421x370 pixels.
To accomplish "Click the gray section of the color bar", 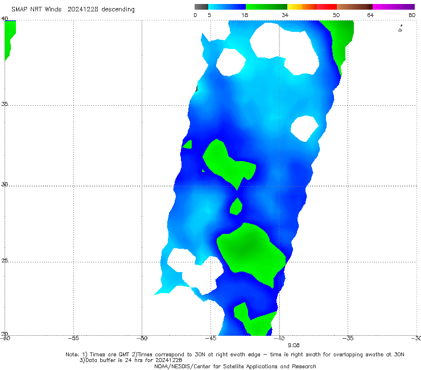I will point(201,7).
